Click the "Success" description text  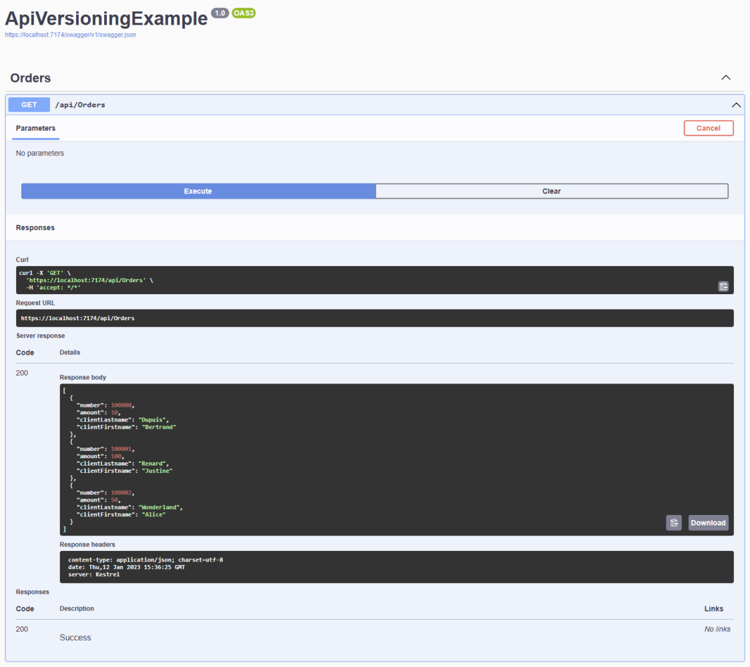[x=75, y=638]
